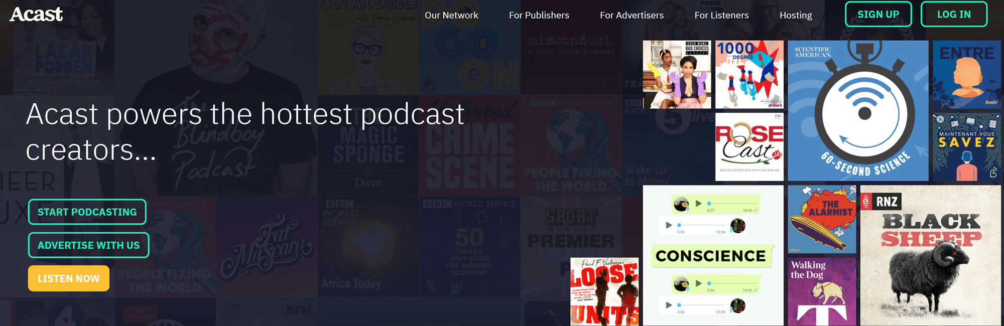Open Walking the Dog podcast cover
The height and width of the screenshot is (326, 1004).
pos(822,292)
